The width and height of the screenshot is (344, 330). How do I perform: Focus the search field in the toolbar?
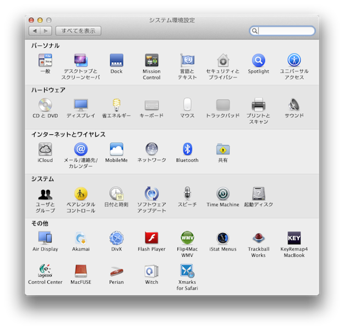click(x=282, y=31)
